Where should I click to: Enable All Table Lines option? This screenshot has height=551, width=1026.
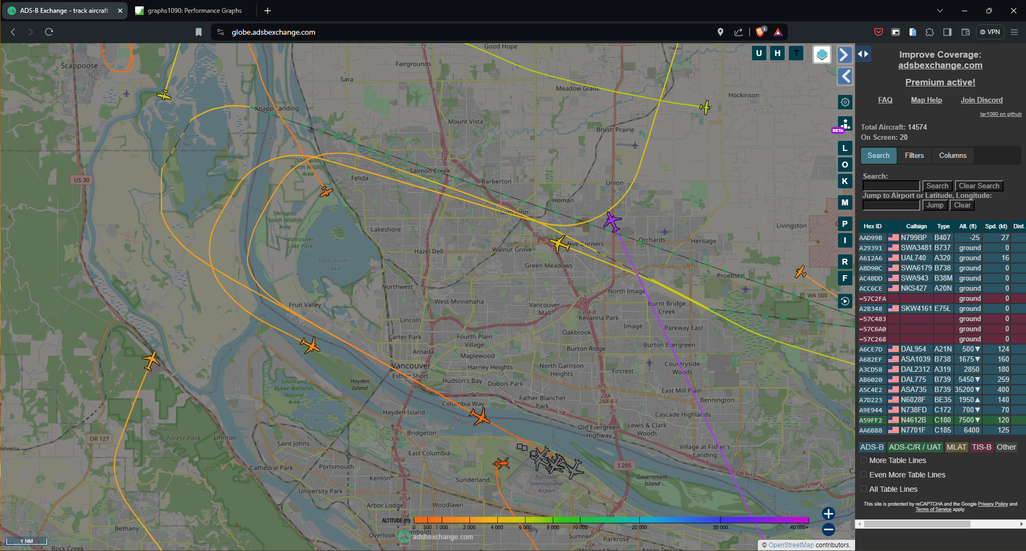coord(863,489)
